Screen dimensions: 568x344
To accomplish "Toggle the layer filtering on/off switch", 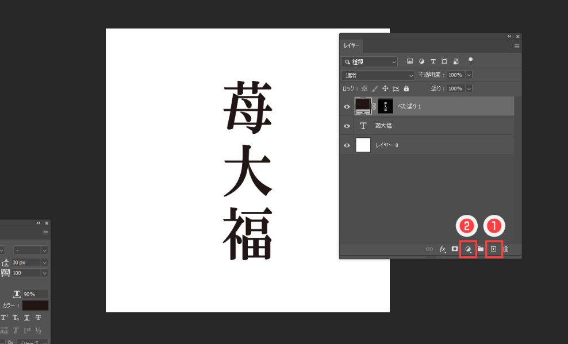I will coord(470,61).
